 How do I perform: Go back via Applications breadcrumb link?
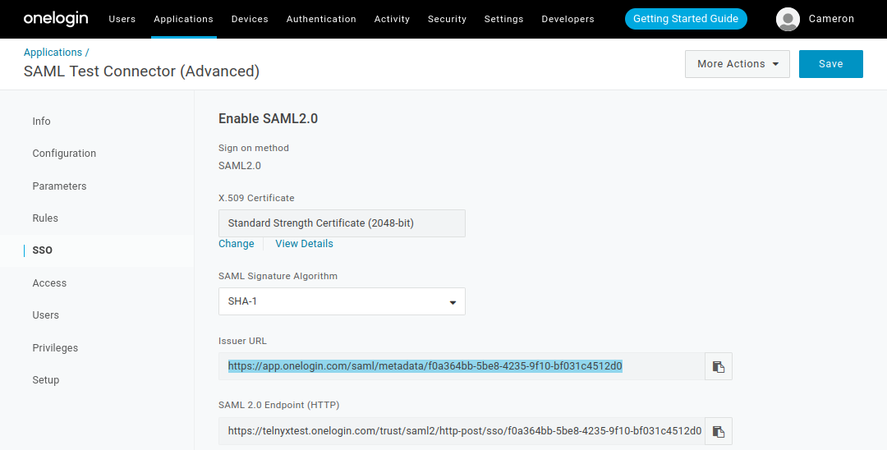(x=53, y=52)
